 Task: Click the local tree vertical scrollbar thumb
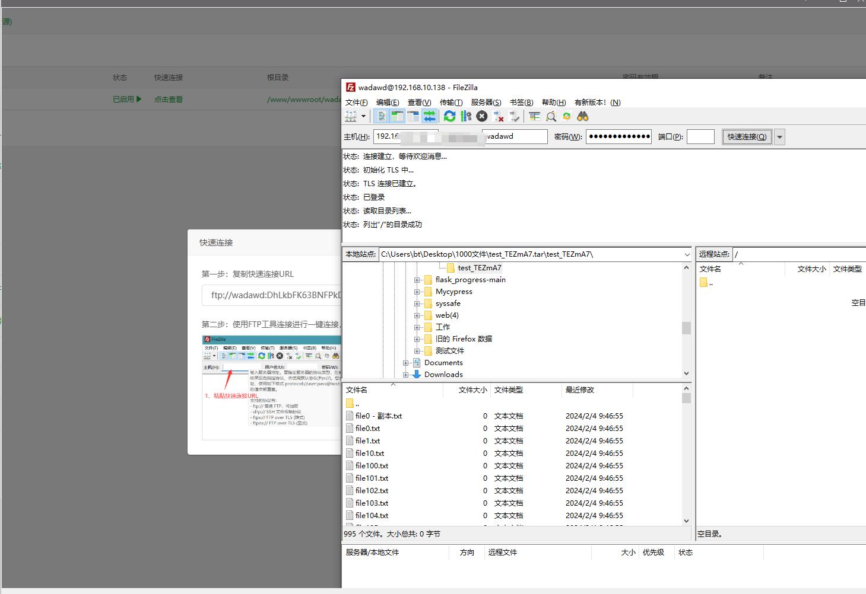click(x=686, y=328)
